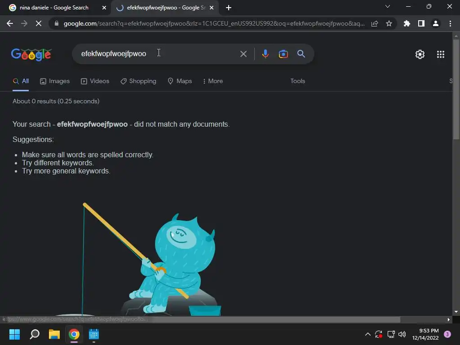Viewport: 460px width, 345px height.
Task: Open search Tools options
Action: [x=297, y=81]
